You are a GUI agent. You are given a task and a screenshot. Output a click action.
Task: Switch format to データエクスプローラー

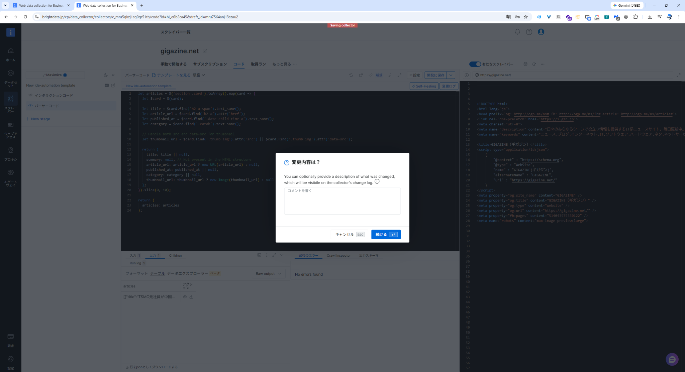[187, 273]
